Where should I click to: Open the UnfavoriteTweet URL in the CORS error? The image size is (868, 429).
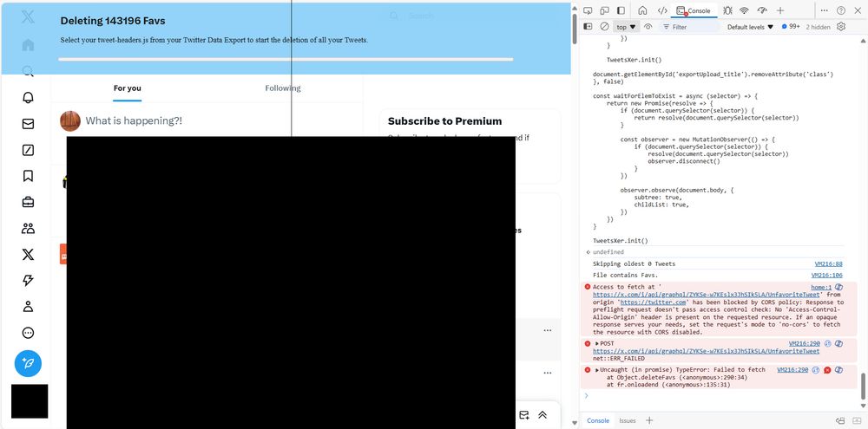coord(706,295)
